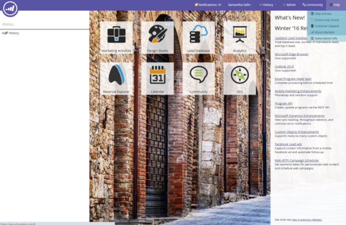Open the new in previous releases link
This screenshot has width=346, height=225.
pos(307,220)
